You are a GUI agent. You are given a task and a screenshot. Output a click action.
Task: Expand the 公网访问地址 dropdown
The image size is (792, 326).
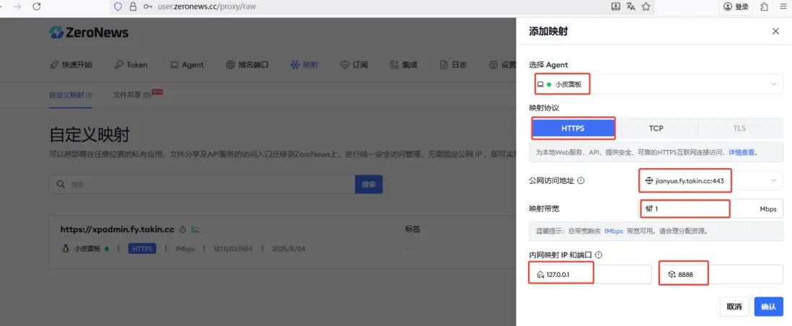pos(711,180)
